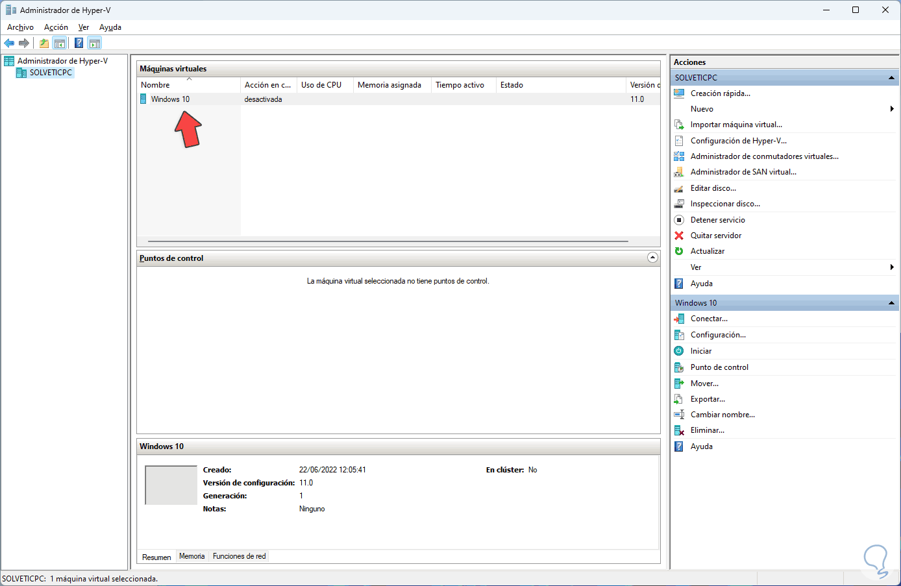Viewport: 901px width, 586px height.
Task: Expand the Nuevo submenu arrow
Action: tap(892, 109)
